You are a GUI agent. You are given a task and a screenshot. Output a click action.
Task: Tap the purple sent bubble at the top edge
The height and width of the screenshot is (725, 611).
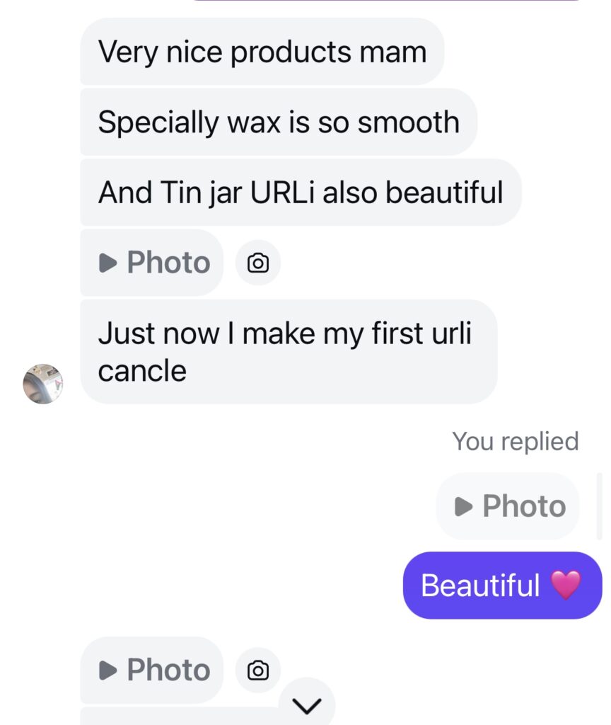pyautogui.click(x=385, y=1)
